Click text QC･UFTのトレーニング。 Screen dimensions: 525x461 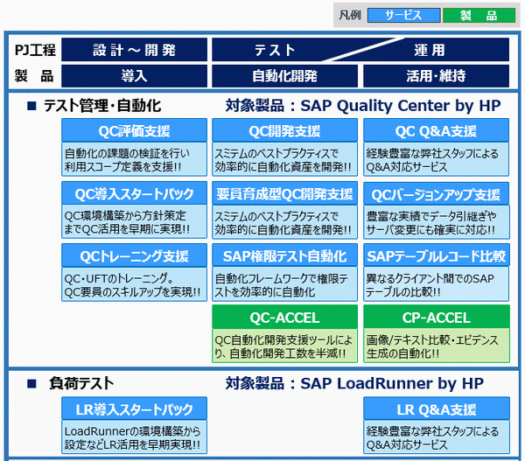pyautogui.click(x=119, y=278)
